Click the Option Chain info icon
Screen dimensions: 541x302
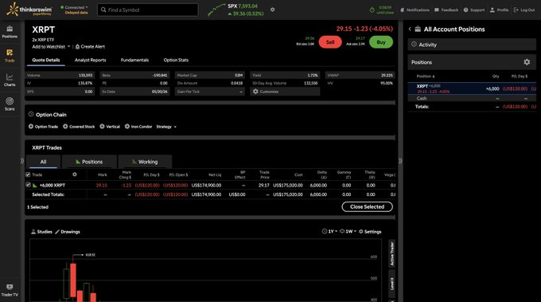point(31,114)
